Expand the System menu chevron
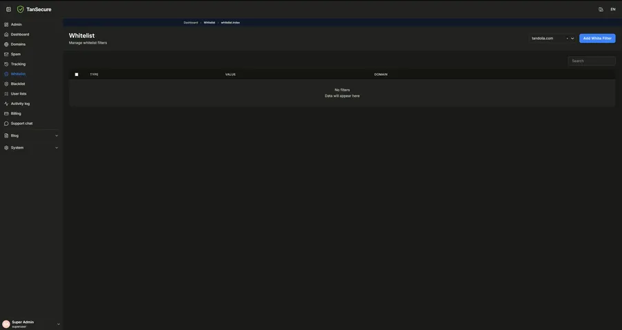The height and width of the screenshot is (330, 622). pyautogui.click(x=57, y=148)
